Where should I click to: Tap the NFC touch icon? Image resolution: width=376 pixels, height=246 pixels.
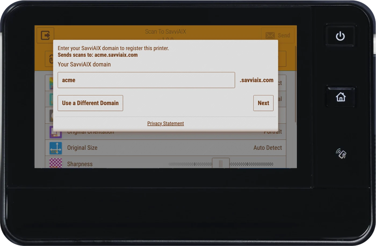point(341,153)
